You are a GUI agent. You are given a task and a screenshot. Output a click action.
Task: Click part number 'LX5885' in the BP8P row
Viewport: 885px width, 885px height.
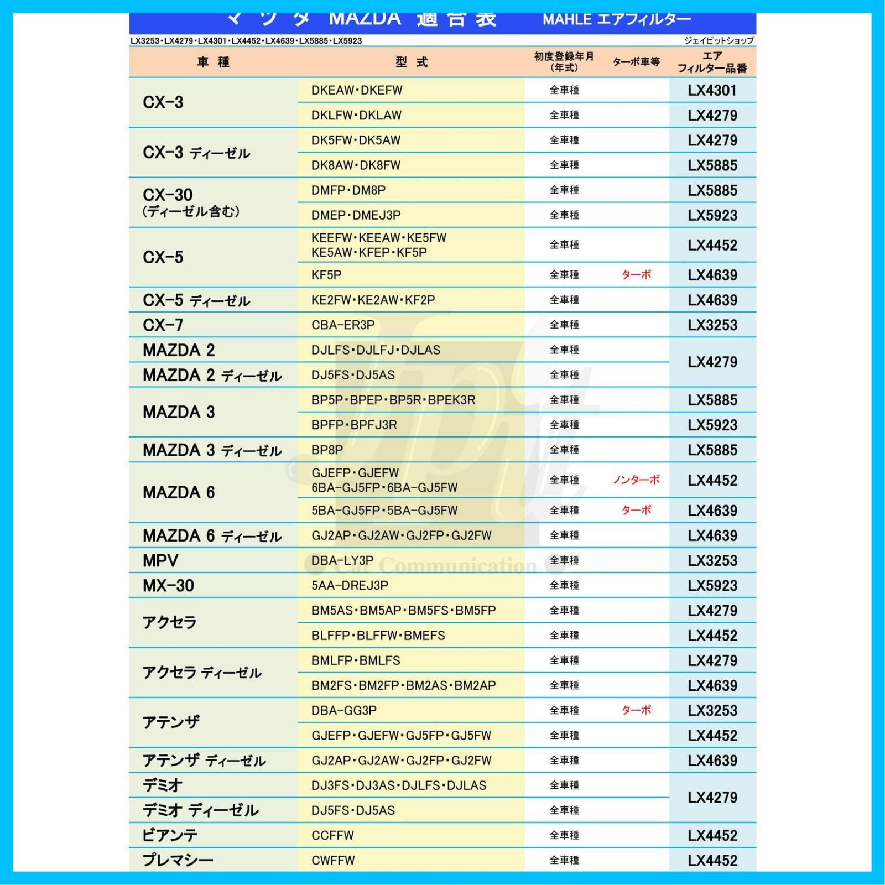pyautogui.click(x=712, y=450)
